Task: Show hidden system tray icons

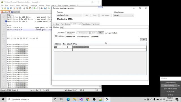Action: tap(145, 99)
